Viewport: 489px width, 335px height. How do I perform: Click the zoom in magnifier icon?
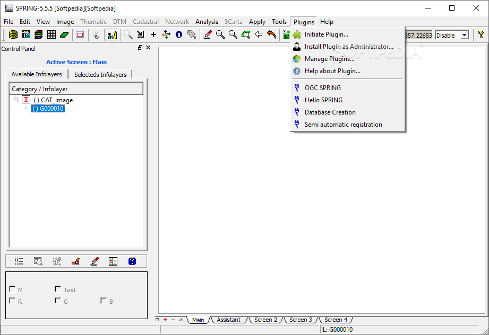tap(220, 34)
